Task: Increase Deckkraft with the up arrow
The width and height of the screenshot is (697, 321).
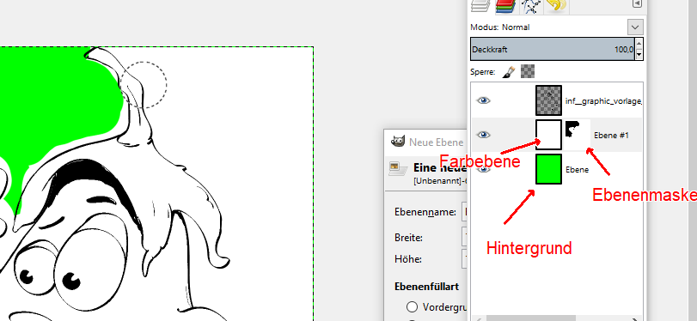Action: tap(639, 44)
